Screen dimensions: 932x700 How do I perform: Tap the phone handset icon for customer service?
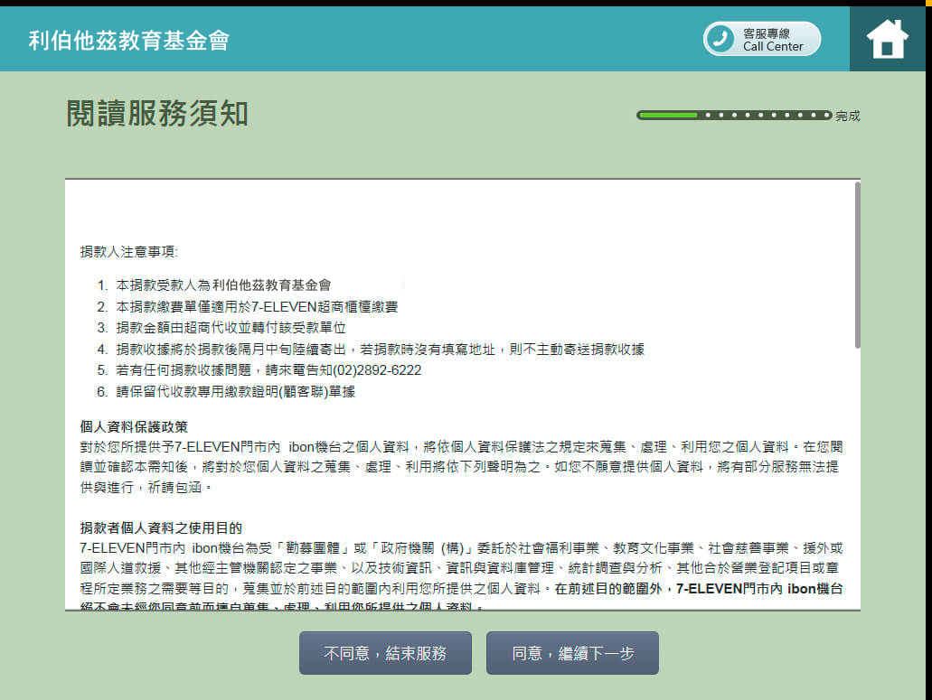720,39
